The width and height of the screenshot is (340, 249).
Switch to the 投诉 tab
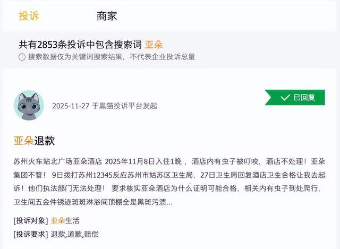29,16
